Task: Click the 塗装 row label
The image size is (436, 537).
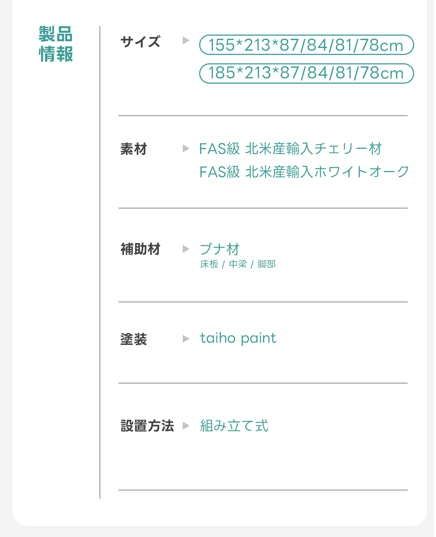Action: point(134,339)
